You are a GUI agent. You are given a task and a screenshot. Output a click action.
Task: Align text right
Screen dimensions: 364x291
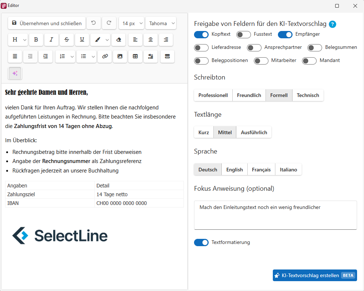click(x=166, y=40)
